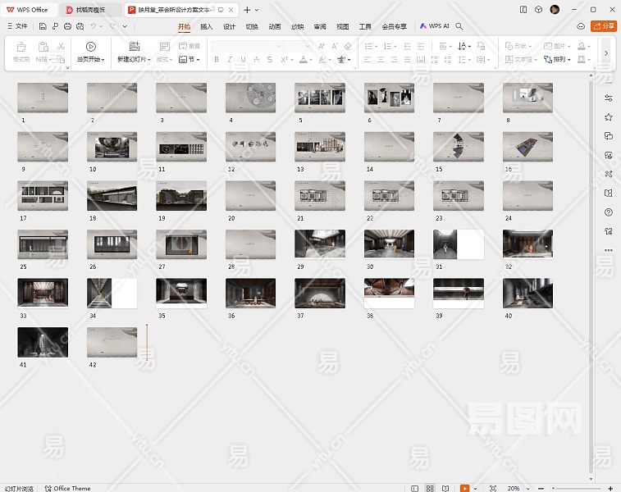This screenshot has height=492, width=621.
Task: Click the orange 分享 share button
Action: [x=604, y=26]
